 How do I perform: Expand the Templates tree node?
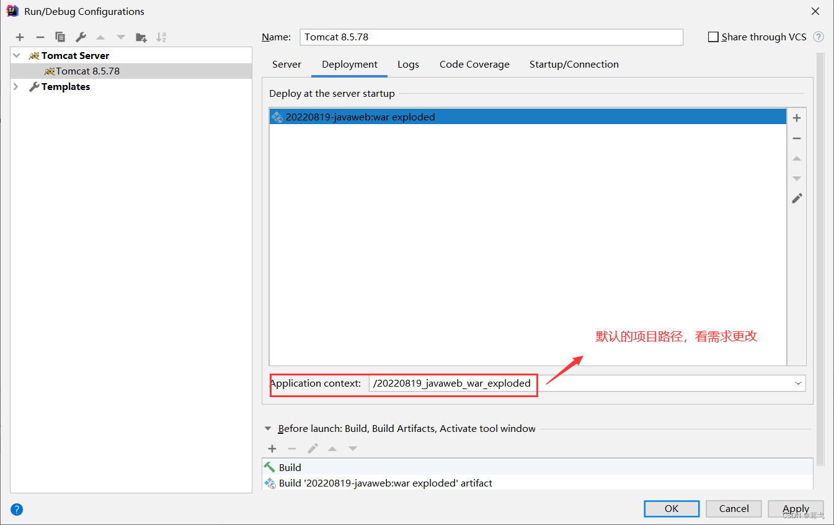coord(16,87)
